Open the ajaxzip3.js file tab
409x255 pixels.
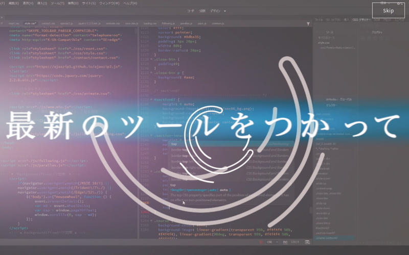[x=66, y=23]
